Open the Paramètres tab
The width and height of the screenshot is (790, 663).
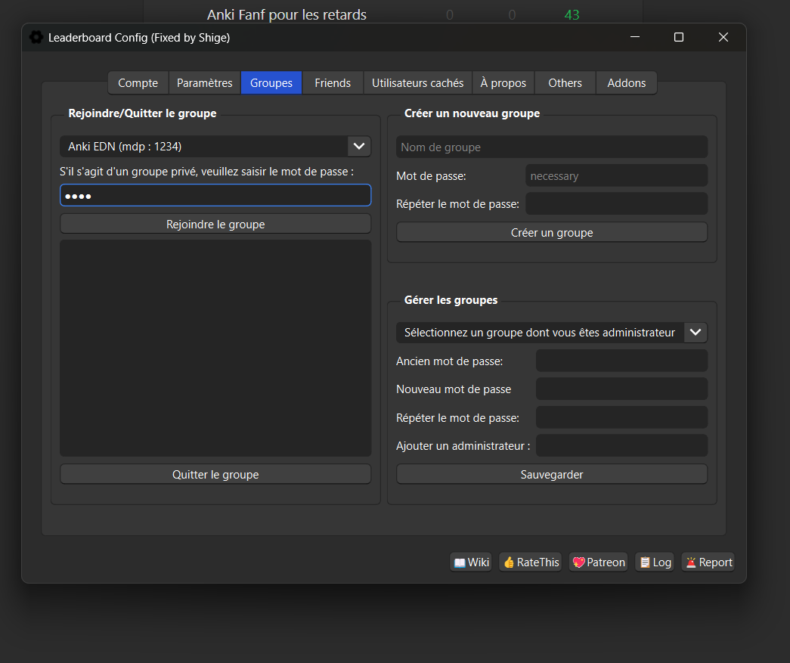204,82
